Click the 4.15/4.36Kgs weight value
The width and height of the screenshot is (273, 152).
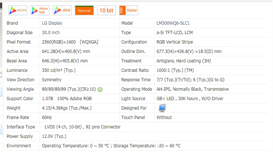(67, 108)
